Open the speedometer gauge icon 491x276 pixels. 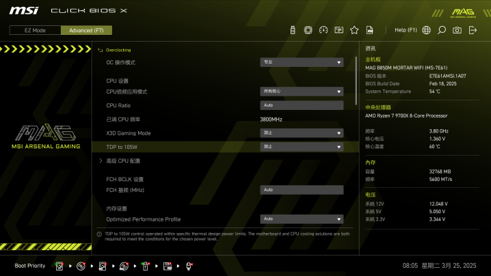323,30
